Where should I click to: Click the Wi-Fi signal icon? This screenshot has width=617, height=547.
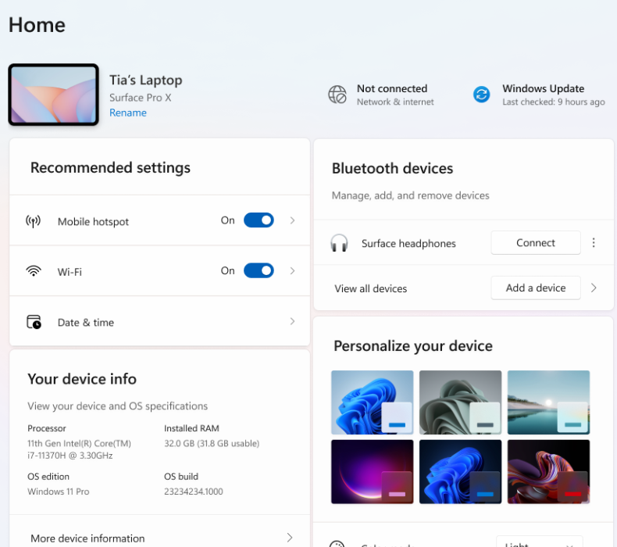(34, 271)
